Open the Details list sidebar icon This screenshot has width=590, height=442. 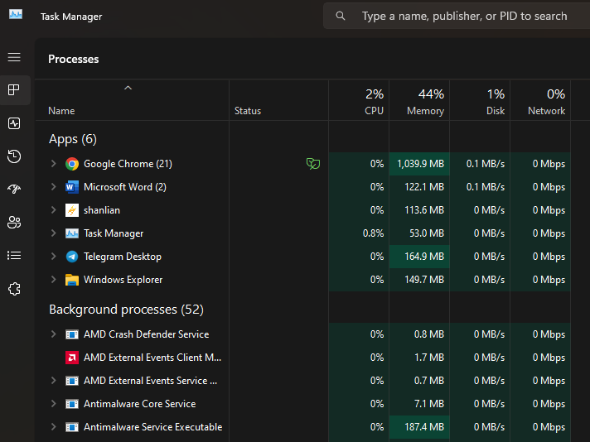(14, 256)
